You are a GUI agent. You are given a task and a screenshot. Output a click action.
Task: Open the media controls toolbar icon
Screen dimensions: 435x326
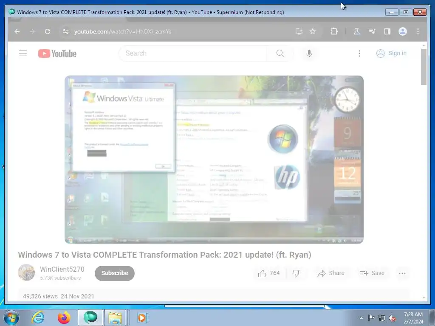372,31
